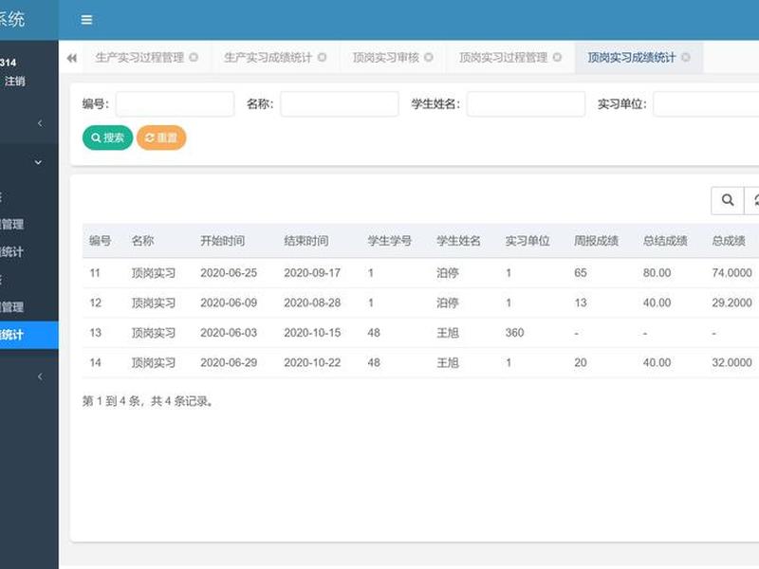The height and width of the screenshot is (569, 759).
Task: Close the 顶岗实习过程管理 tab
Action: [557, 57]
